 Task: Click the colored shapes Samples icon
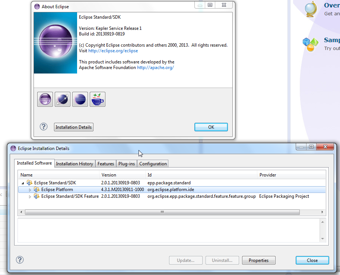click(311, 44)
